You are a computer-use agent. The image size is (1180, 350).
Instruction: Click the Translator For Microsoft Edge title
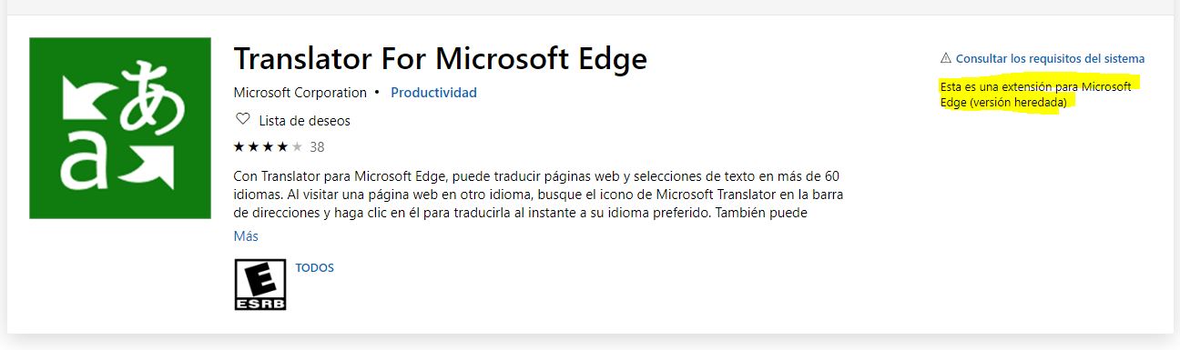coord(440,58)
